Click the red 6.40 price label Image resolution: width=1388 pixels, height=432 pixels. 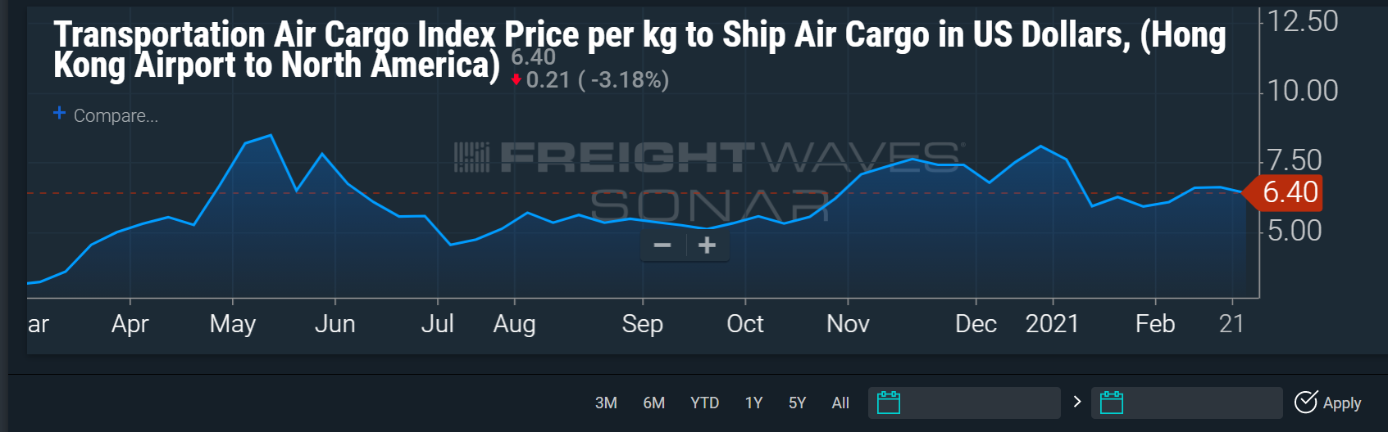(1290, 192)
